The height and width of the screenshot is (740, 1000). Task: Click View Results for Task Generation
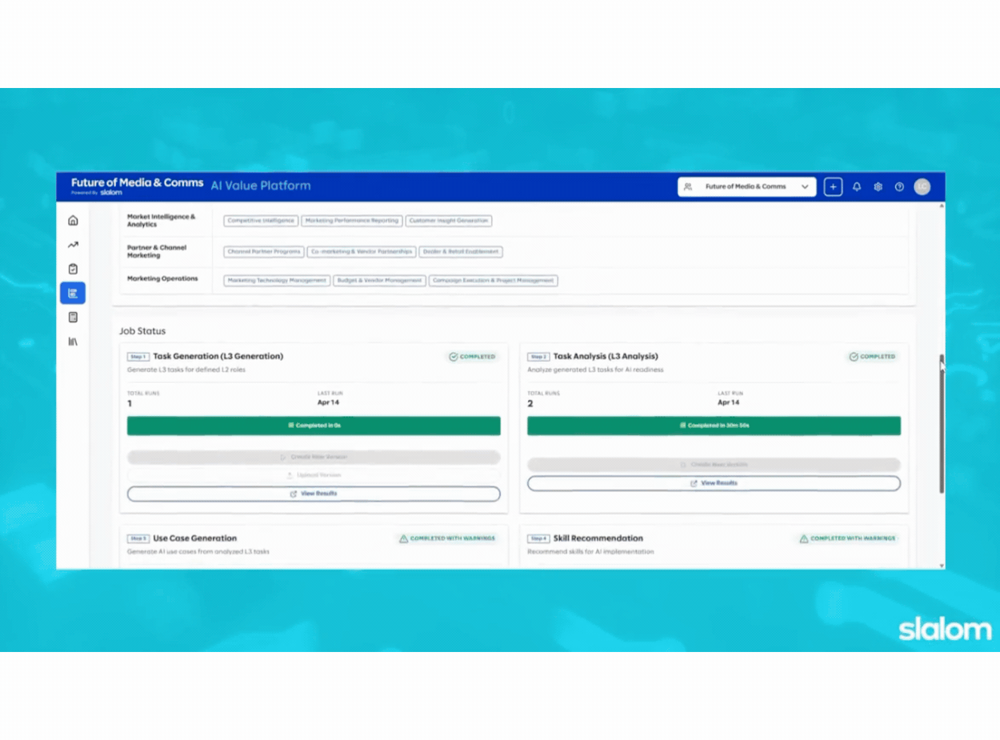tap(314, 494)
